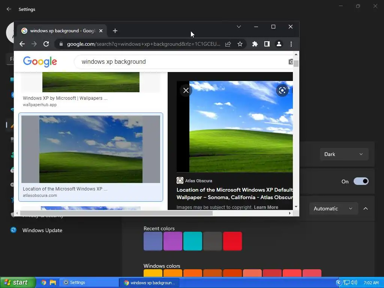Switch to windows xp background taskbar button
Viewport: 384px width, 288px height.
[x=149, y=283]
